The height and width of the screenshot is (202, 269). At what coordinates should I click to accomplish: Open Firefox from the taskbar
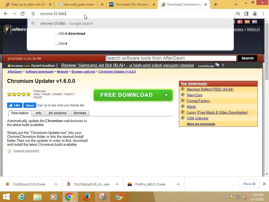pos(86,197)
